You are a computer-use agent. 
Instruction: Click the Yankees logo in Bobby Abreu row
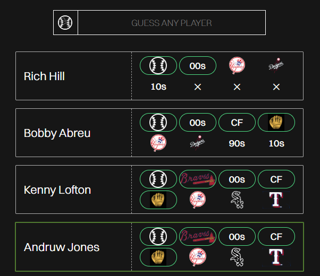(x=158, y=143)
